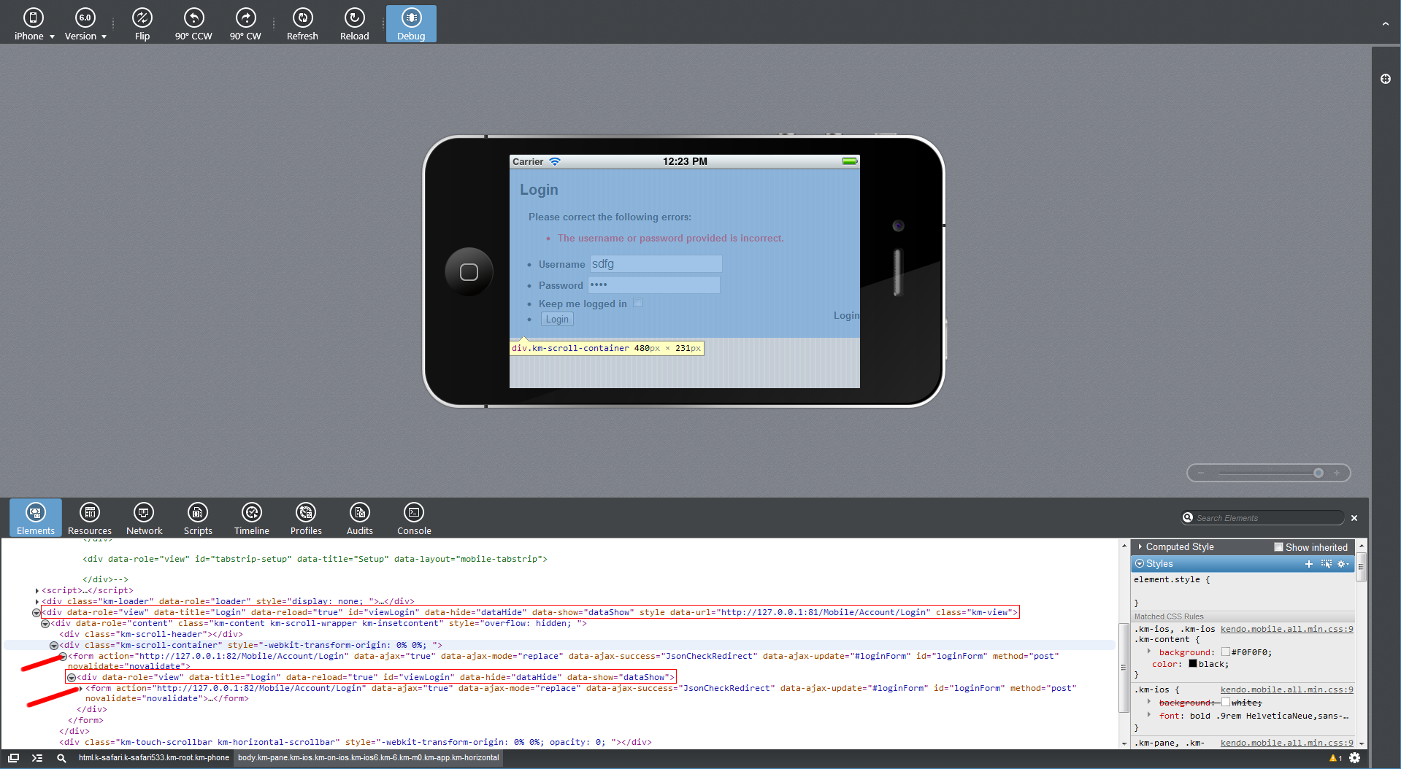1401x769 pixels.
Task: Expand the #F0F0F0 background property
Action: pyautogui.click(x=1149, y=652)
